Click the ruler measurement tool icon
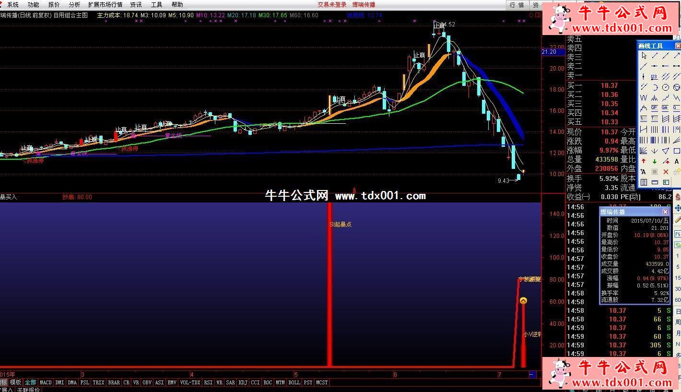The height and width of the screenshot is (392, 681). (x=655, y=182)
